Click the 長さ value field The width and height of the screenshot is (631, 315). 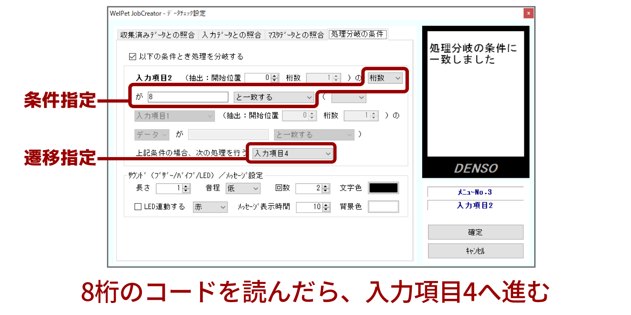click(x=169, y=189)
